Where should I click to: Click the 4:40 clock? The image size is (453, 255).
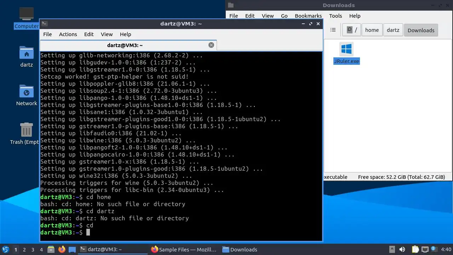[x=446, y=249]
